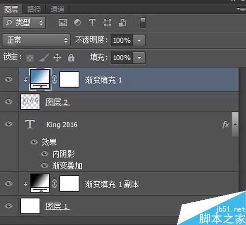This screenshot has height=225, width=246.
Task: Lock image pixels brush icon
Action: point(44,57)
